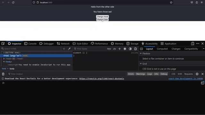Open the Accessibility tab
The width and height of the screenshot is (205, 115).
pyautogui.click(x=150, y=44)
